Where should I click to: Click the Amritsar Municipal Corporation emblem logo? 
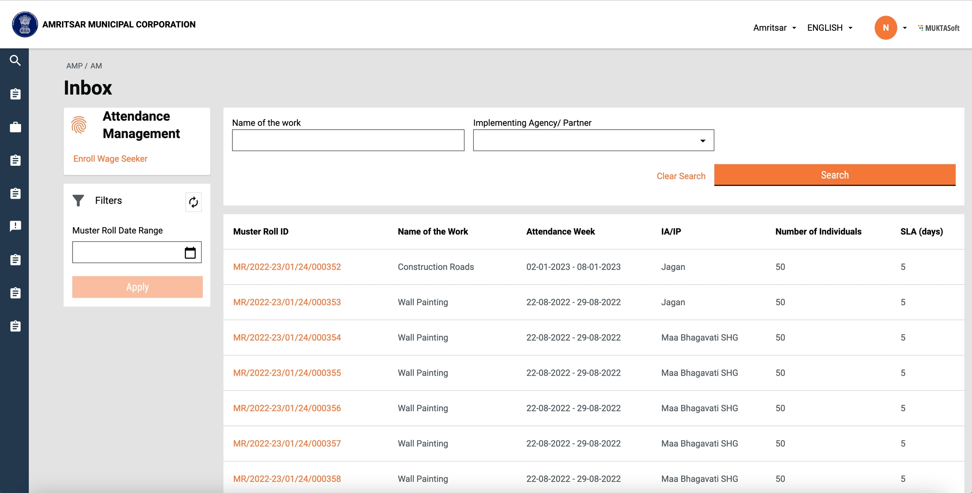click(25, 24)
